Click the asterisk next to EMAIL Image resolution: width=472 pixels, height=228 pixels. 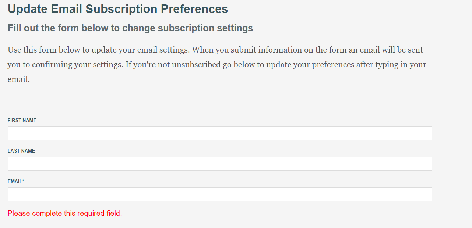tap(24, 181)
